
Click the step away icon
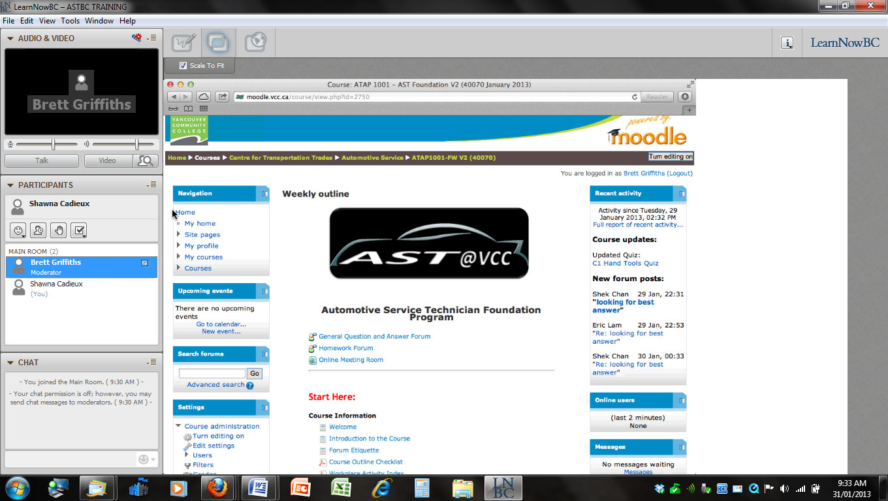(39, 230)
